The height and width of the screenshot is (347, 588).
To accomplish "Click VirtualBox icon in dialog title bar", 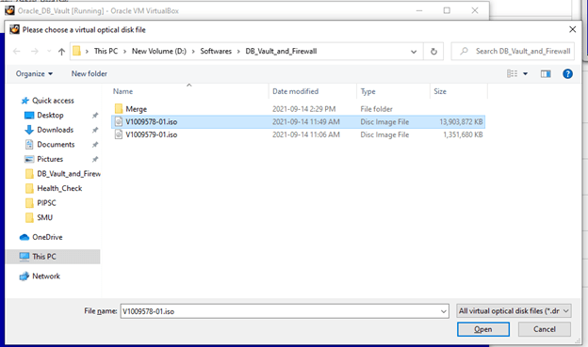I will click(x=14, y=29).
